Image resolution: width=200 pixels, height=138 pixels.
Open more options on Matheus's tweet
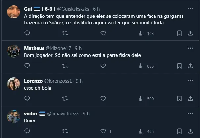pos(190,48)
